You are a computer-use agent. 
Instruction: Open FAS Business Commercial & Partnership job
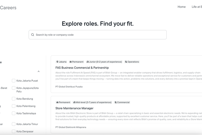point(82,68)
